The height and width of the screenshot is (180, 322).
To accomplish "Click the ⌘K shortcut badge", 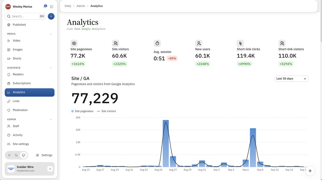I will point(42,16).
